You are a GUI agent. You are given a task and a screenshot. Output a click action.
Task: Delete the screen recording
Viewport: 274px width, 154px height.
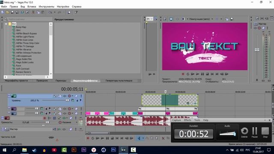tap(244, 132)
